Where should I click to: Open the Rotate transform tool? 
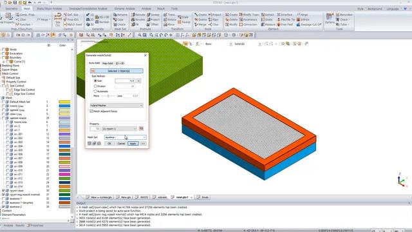pyautogui.click(x=170, y=19)
